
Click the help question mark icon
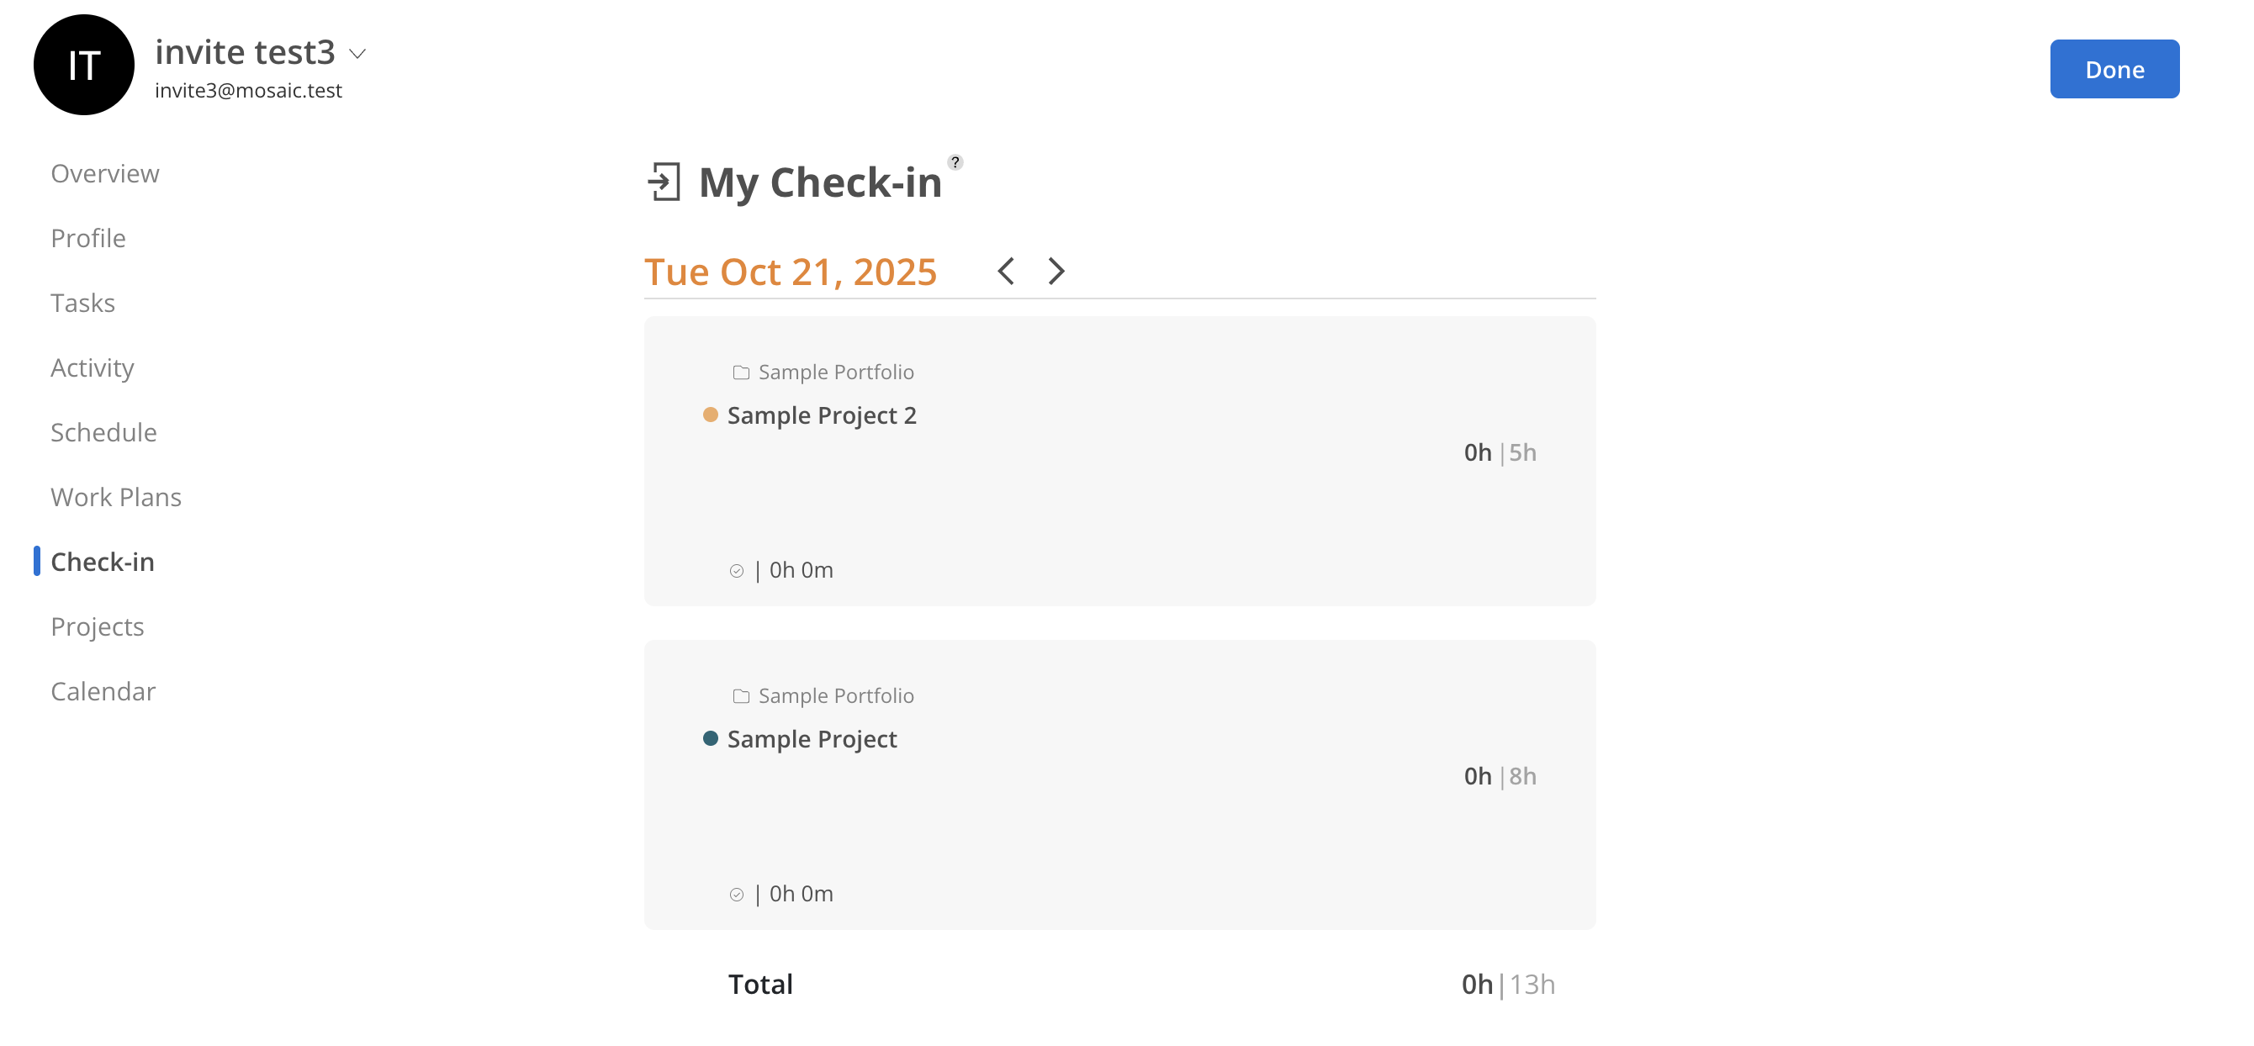pos(955,162)
